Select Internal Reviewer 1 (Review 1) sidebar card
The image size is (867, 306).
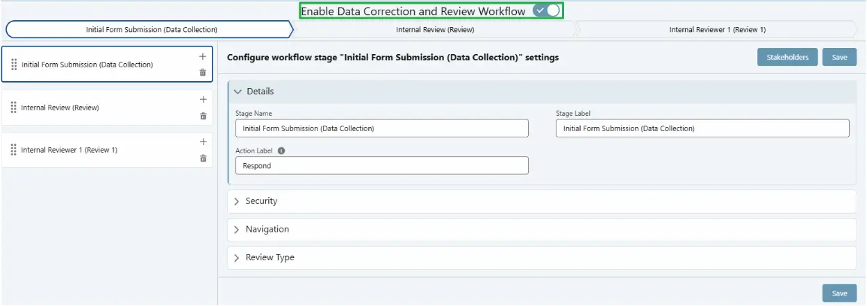point(107,150)
